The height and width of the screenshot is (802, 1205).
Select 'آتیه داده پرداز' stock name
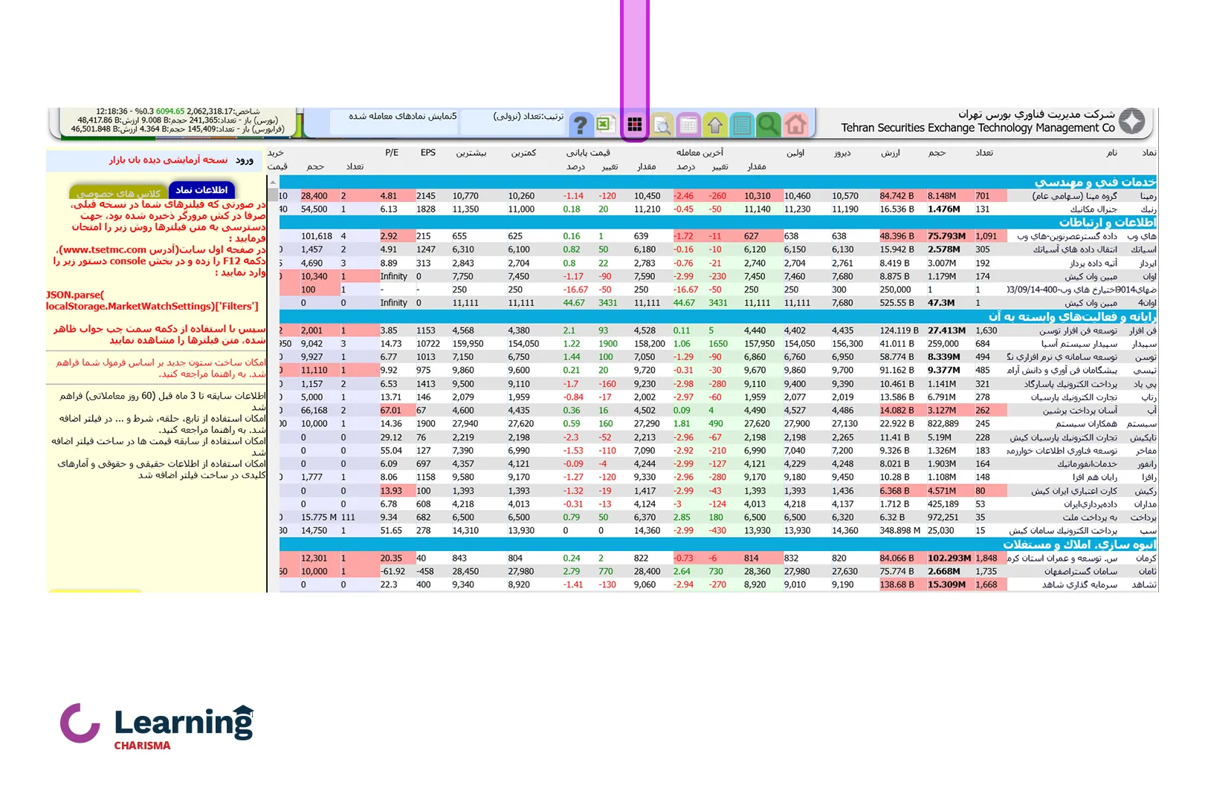point(1093,263)
